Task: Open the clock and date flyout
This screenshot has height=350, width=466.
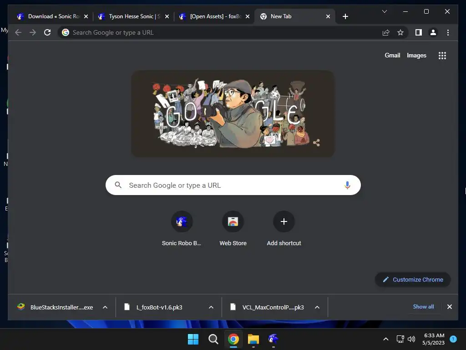Action: pos(434,339)
